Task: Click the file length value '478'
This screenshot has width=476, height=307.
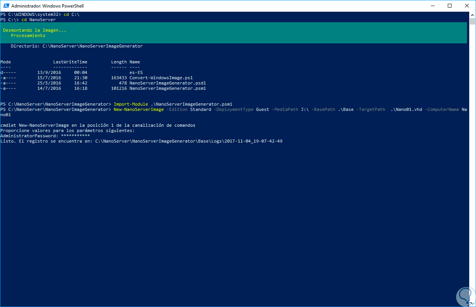Action: [x=123, y=83]
